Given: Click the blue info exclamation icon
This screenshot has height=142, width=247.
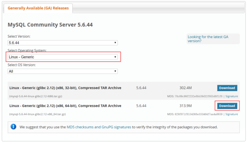Looking at the screenshot, I should pos(13,127).
